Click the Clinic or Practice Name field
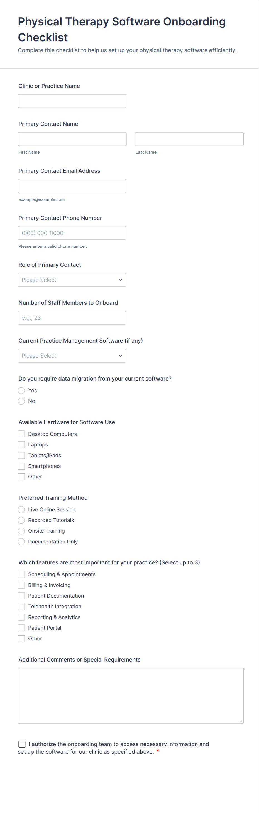This screenshot has width=259, height=813. 72,101
